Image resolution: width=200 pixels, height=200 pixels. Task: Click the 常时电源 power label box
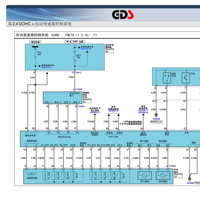[x=36, y=42]
